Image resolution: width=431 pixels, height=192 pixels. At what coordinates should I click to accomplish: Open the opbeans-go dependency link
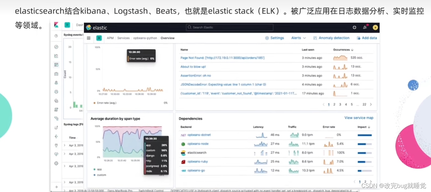click(x=196, y=170)
